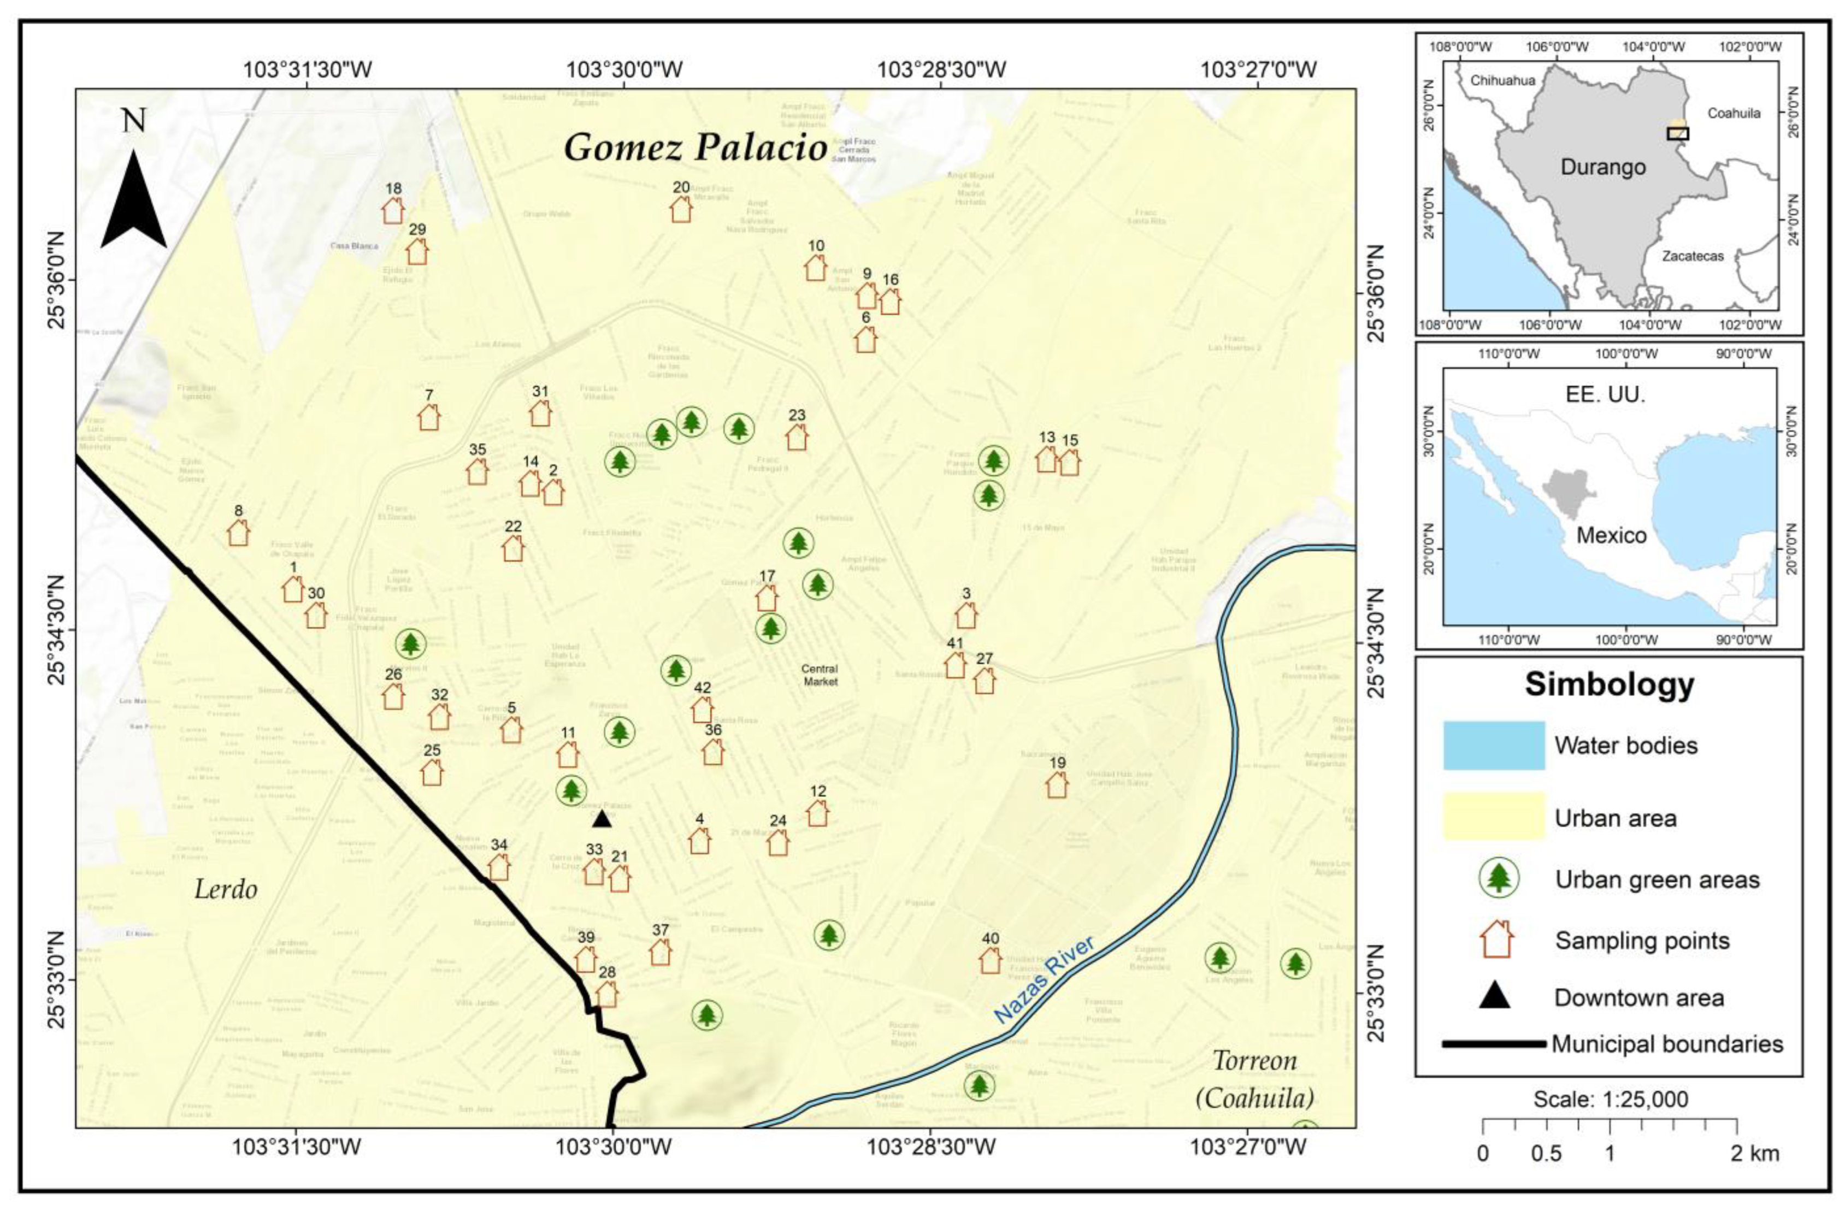Click the Urban area yellow legend swatch
Viewport: 1839px width, 1205px height.
click(1494, 817)
